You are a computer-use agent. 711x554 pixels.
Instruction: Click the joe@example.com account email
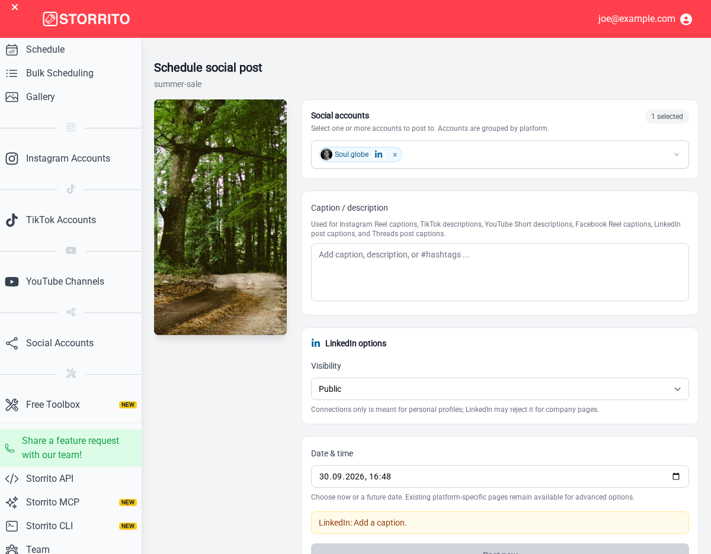tap(637, 19)
